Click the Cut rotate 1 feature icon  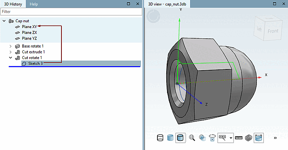17,58
